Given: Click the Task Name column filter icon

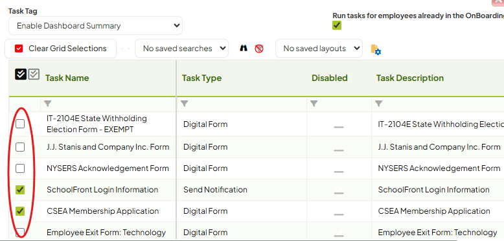Looking at the screenshot, I should tap(47, 104).
